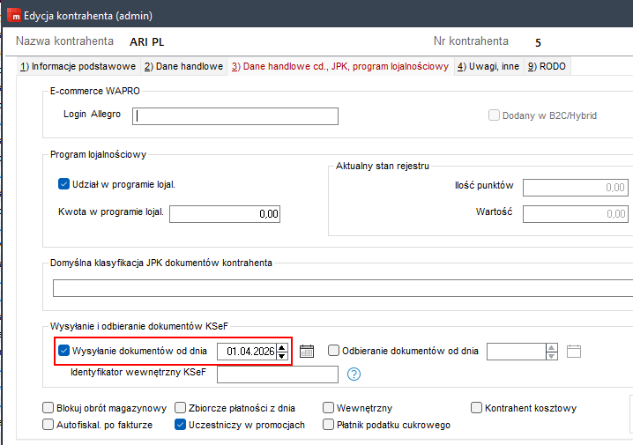This screenshot has width=633, height=445.
Task: Increase Wysyłanie date with up spinner arrow
Action: pyautogui.click(x=281, y=346)
